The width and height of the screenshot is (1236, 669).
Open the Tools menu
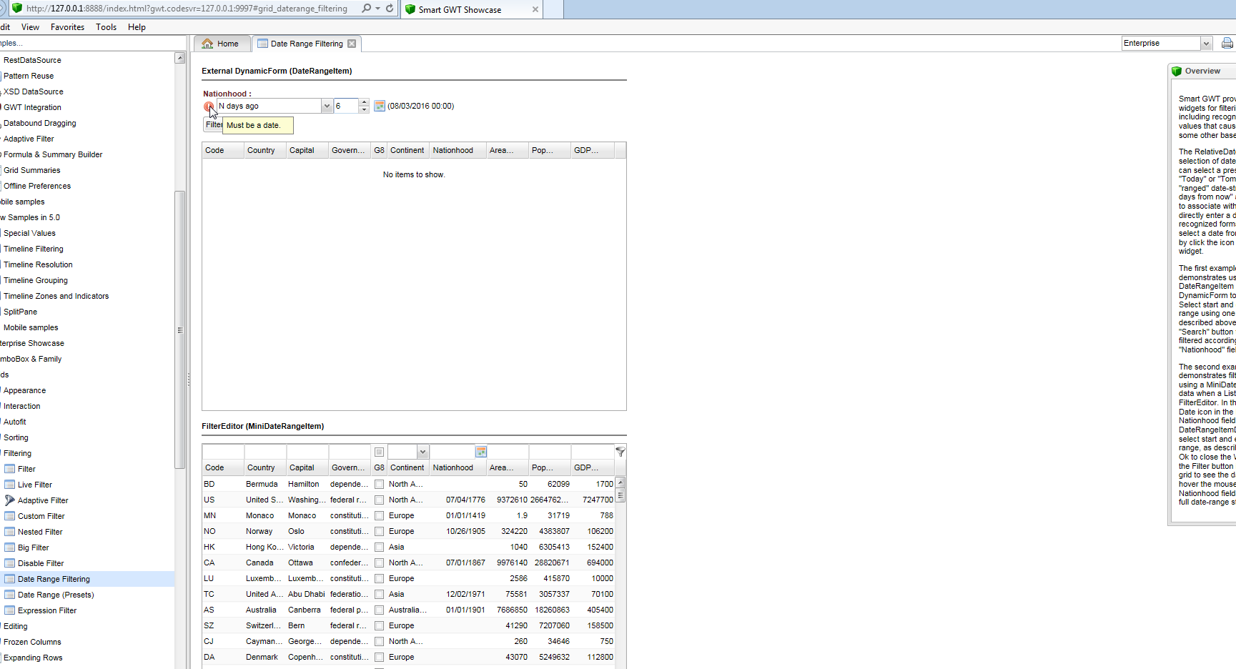pos(106,27)
